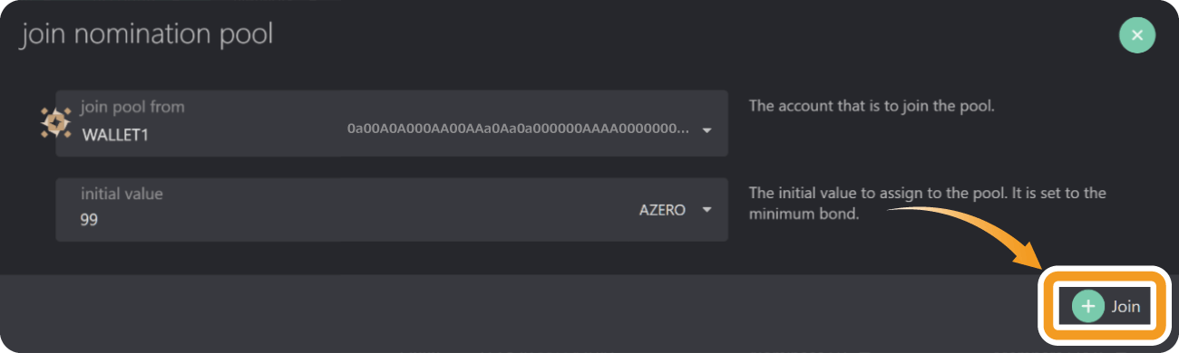Click the WALLET1 account identicon
Viewport: 1179px width, 353px height.
[x=56, y=123]
